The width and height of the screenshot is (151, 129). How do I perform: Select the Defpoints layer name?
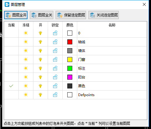point(86,95)
